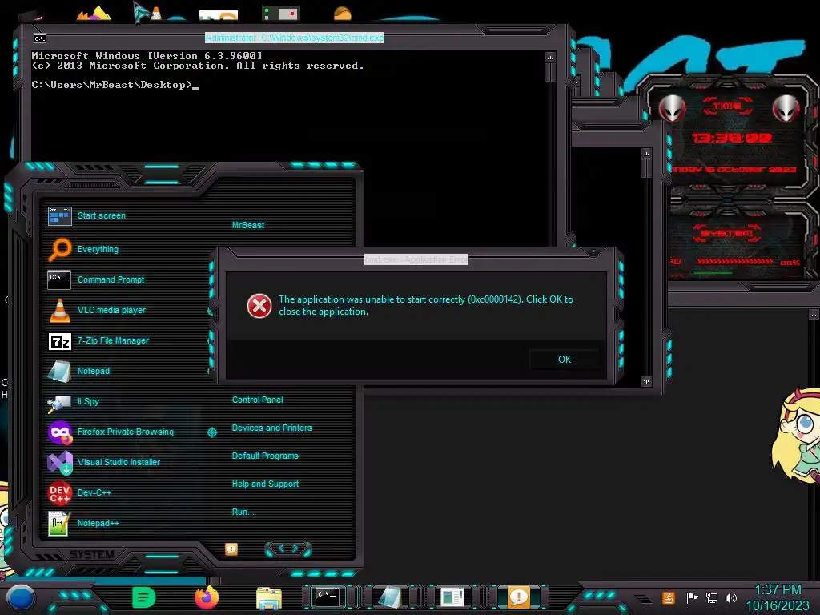Click the orange Java tray icon
820x615 pixels.
coord(669,597)
